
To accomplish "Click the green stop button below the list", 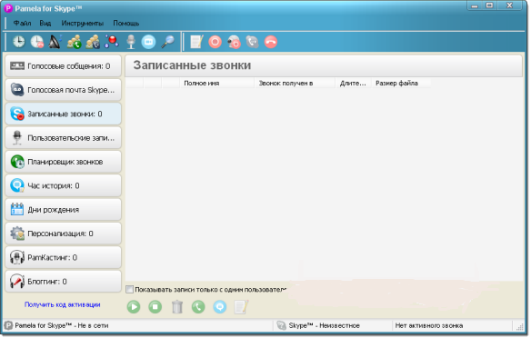I will (x=155, y=307).
